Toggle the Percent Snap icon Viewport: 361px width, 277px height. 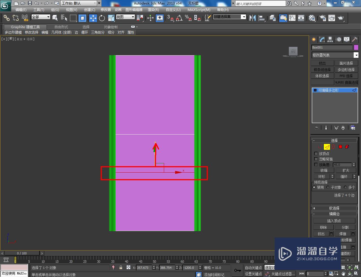tap(188, 18)
